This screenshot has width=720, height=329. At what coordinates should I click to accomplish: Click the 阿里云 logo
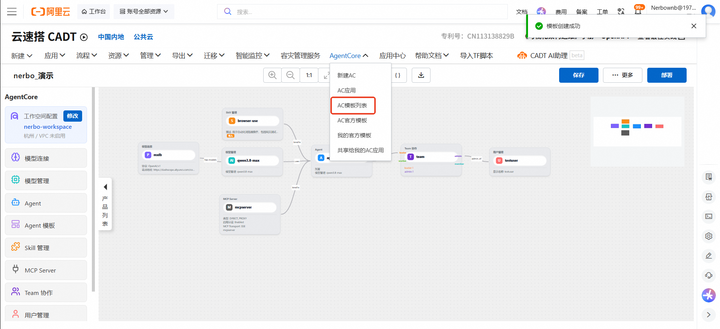[51, 12]
